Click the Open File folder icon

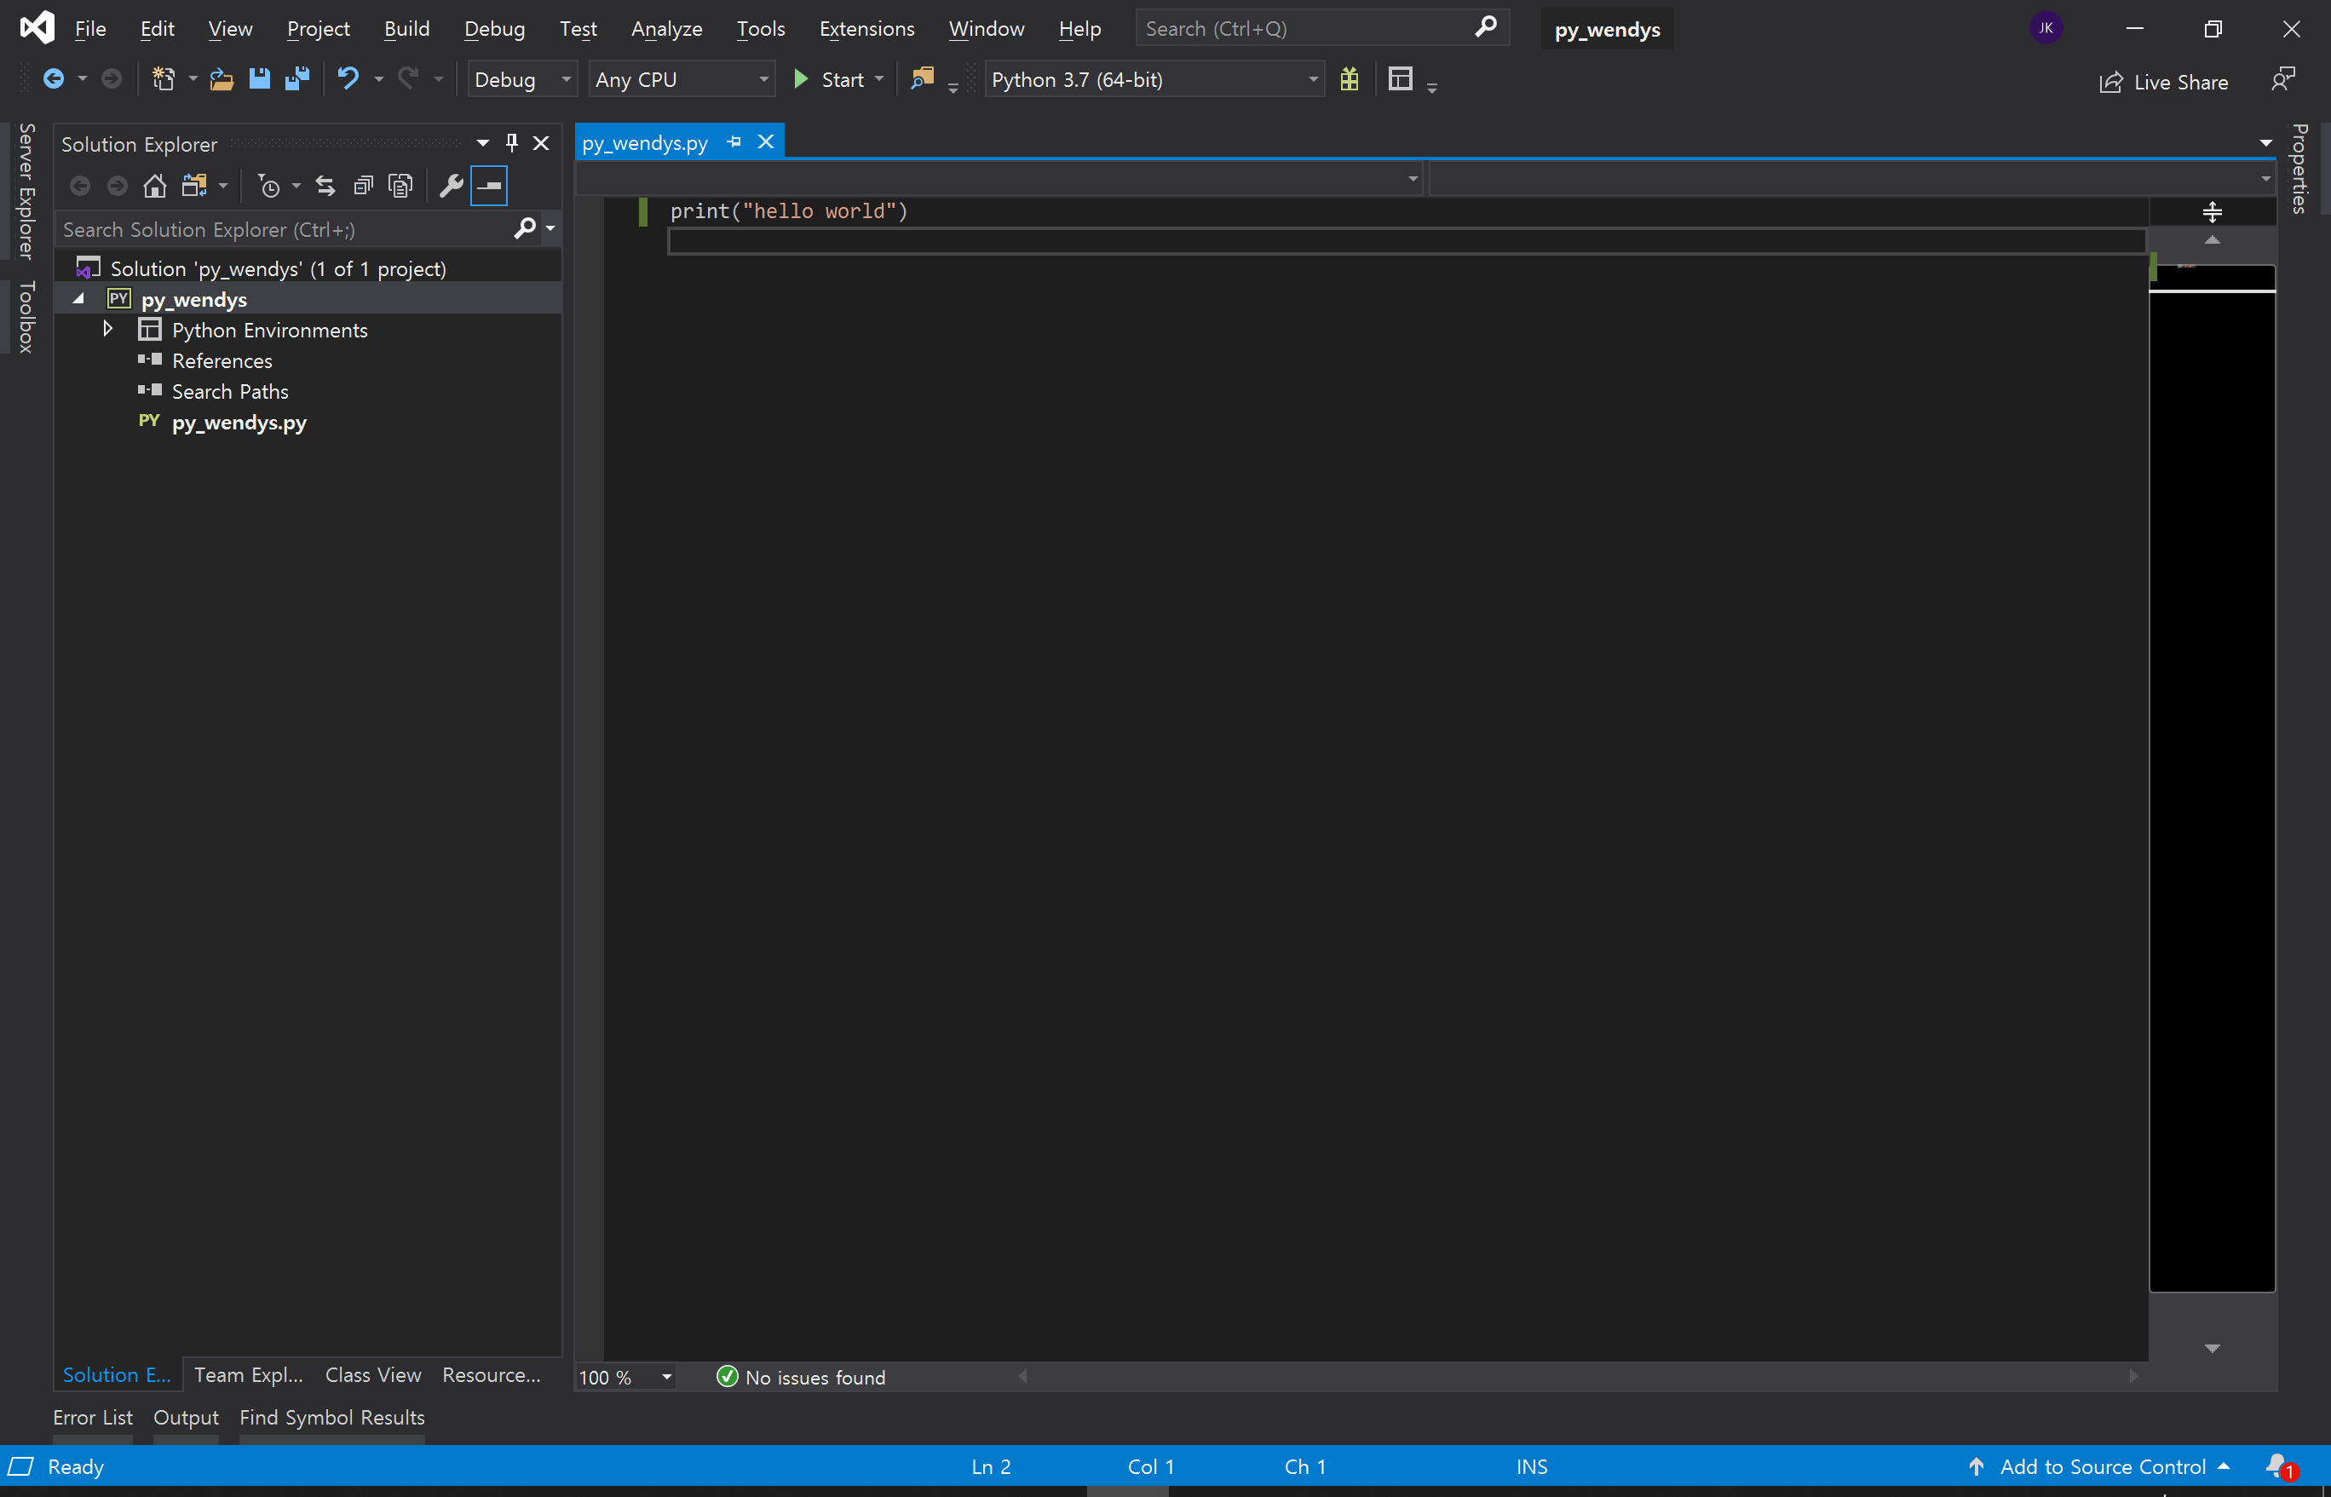click(x=222, y=78)
